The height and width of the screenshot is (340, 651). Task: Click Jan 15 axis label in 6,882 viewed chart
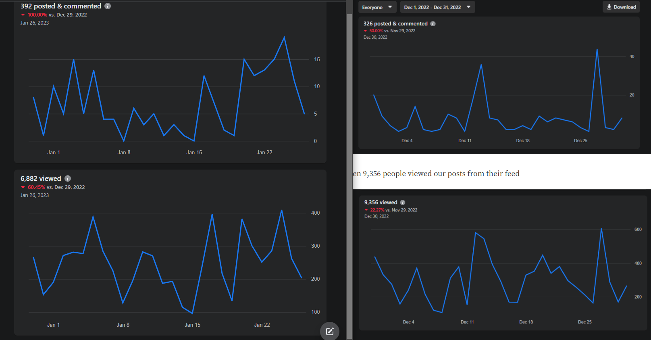pos(193,325)
